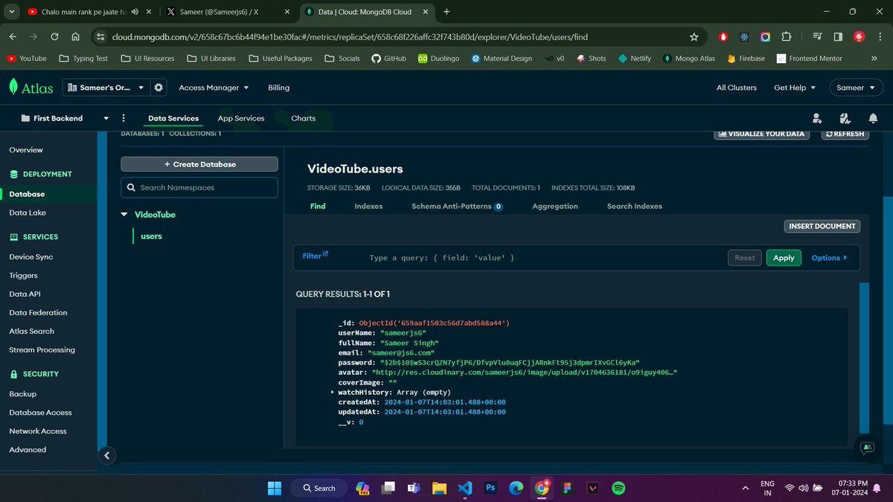Open Network Access in the sidebar
Screen dimensions: 893x502
[38, 431]
